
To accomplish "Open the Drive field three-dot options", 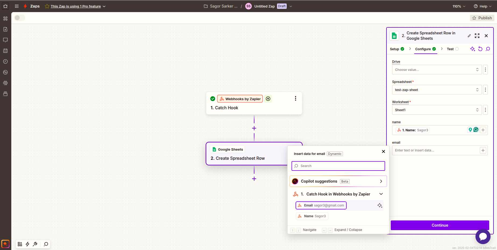I will [x=485, y=70].
